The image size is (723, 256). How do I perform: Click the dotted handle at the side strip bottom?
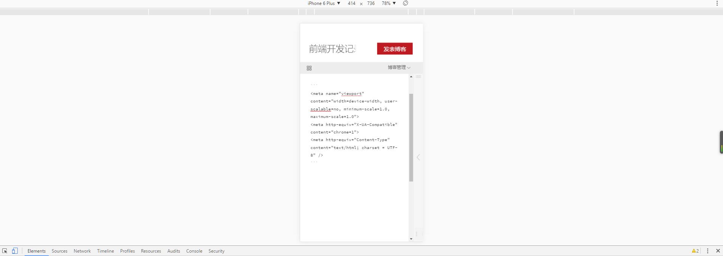pos(416,234)
